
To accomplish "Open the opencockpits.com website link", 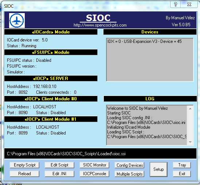I will (x=100, y=25).
